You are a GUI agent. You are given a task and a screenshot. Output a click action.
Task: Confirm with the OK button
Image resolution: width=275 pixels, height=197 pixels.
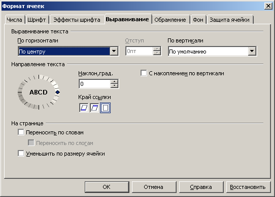coord(107,187)
